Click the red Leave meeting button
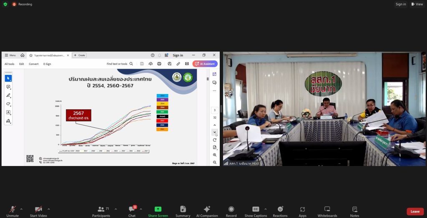 pos(415,211)
